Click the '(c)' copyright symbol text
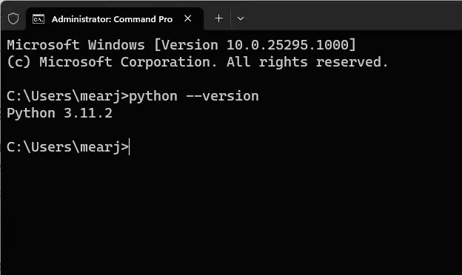 pyautogui.click(x=19, y=62)
